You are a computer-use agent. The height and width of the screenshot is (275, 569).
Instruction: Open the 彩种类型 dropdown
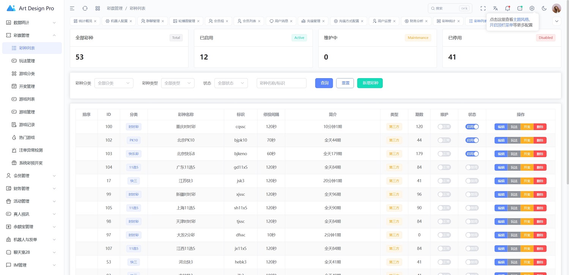pyautogui.click(x=178, y=83)
